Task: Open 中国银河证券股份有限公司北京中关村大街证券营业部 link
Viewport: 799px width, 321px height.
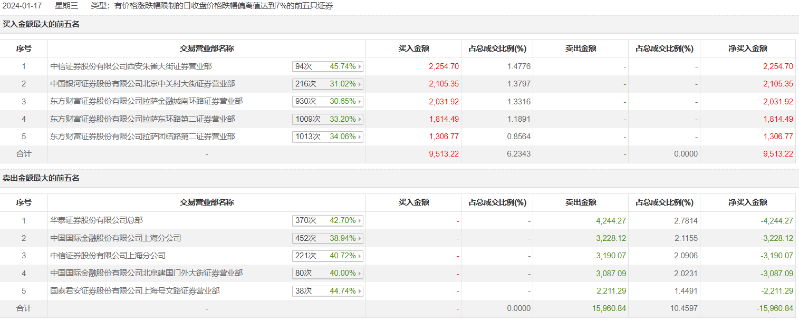Action: [x=142, y=84]
